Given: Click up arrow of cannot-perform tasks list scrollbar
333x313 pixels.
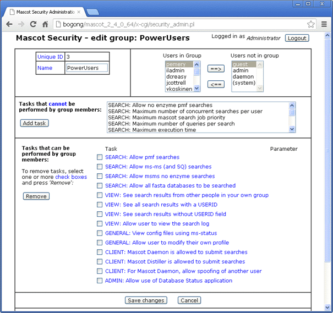Looking at the screenshot, I should 292,105.
